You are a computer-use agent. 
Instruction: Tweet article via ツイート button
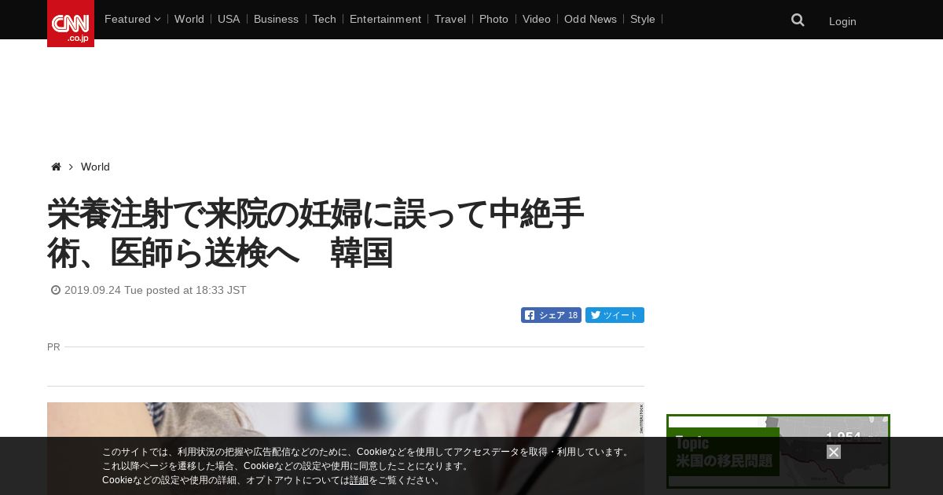pos(615,315)
